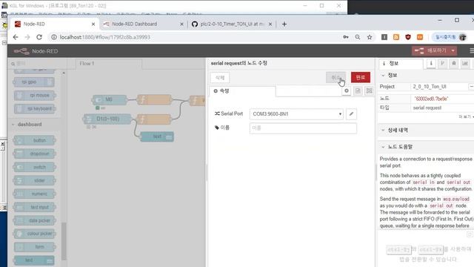Select the dropdown palette node
The height and width of the screenshot is (267, 474).
35,154
